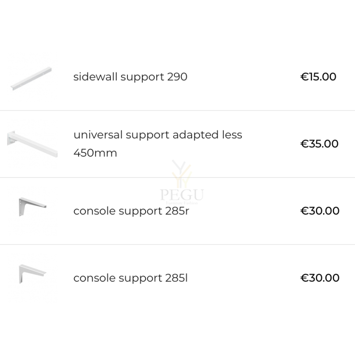
Task: Select the 450mm label of universal support
Action: tap(95, 153)
